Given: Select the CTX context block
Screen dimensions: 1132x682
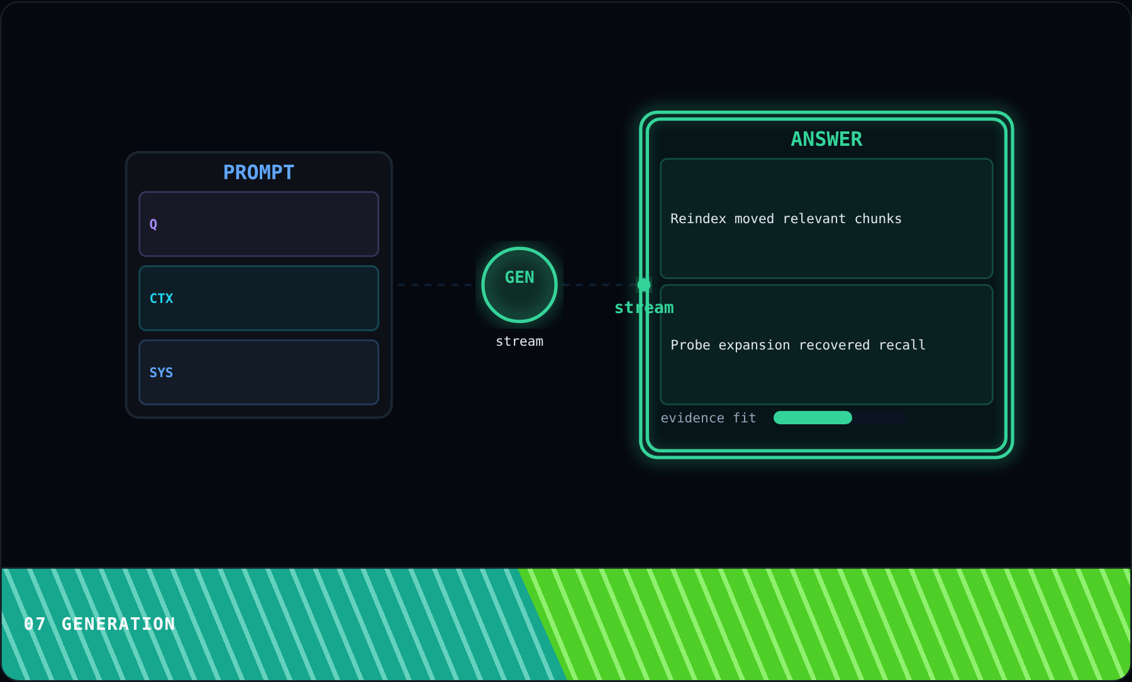Looking at the screenshot, I should tap(258, 298).
